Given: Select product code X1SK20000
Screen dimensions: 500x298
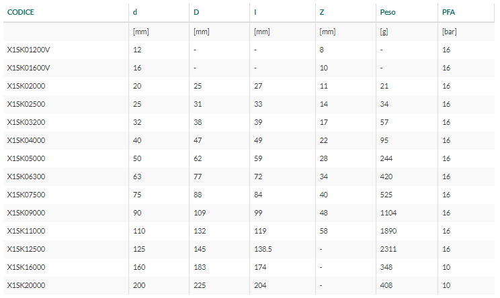Looking at the screenshot, I should [26, 285].
